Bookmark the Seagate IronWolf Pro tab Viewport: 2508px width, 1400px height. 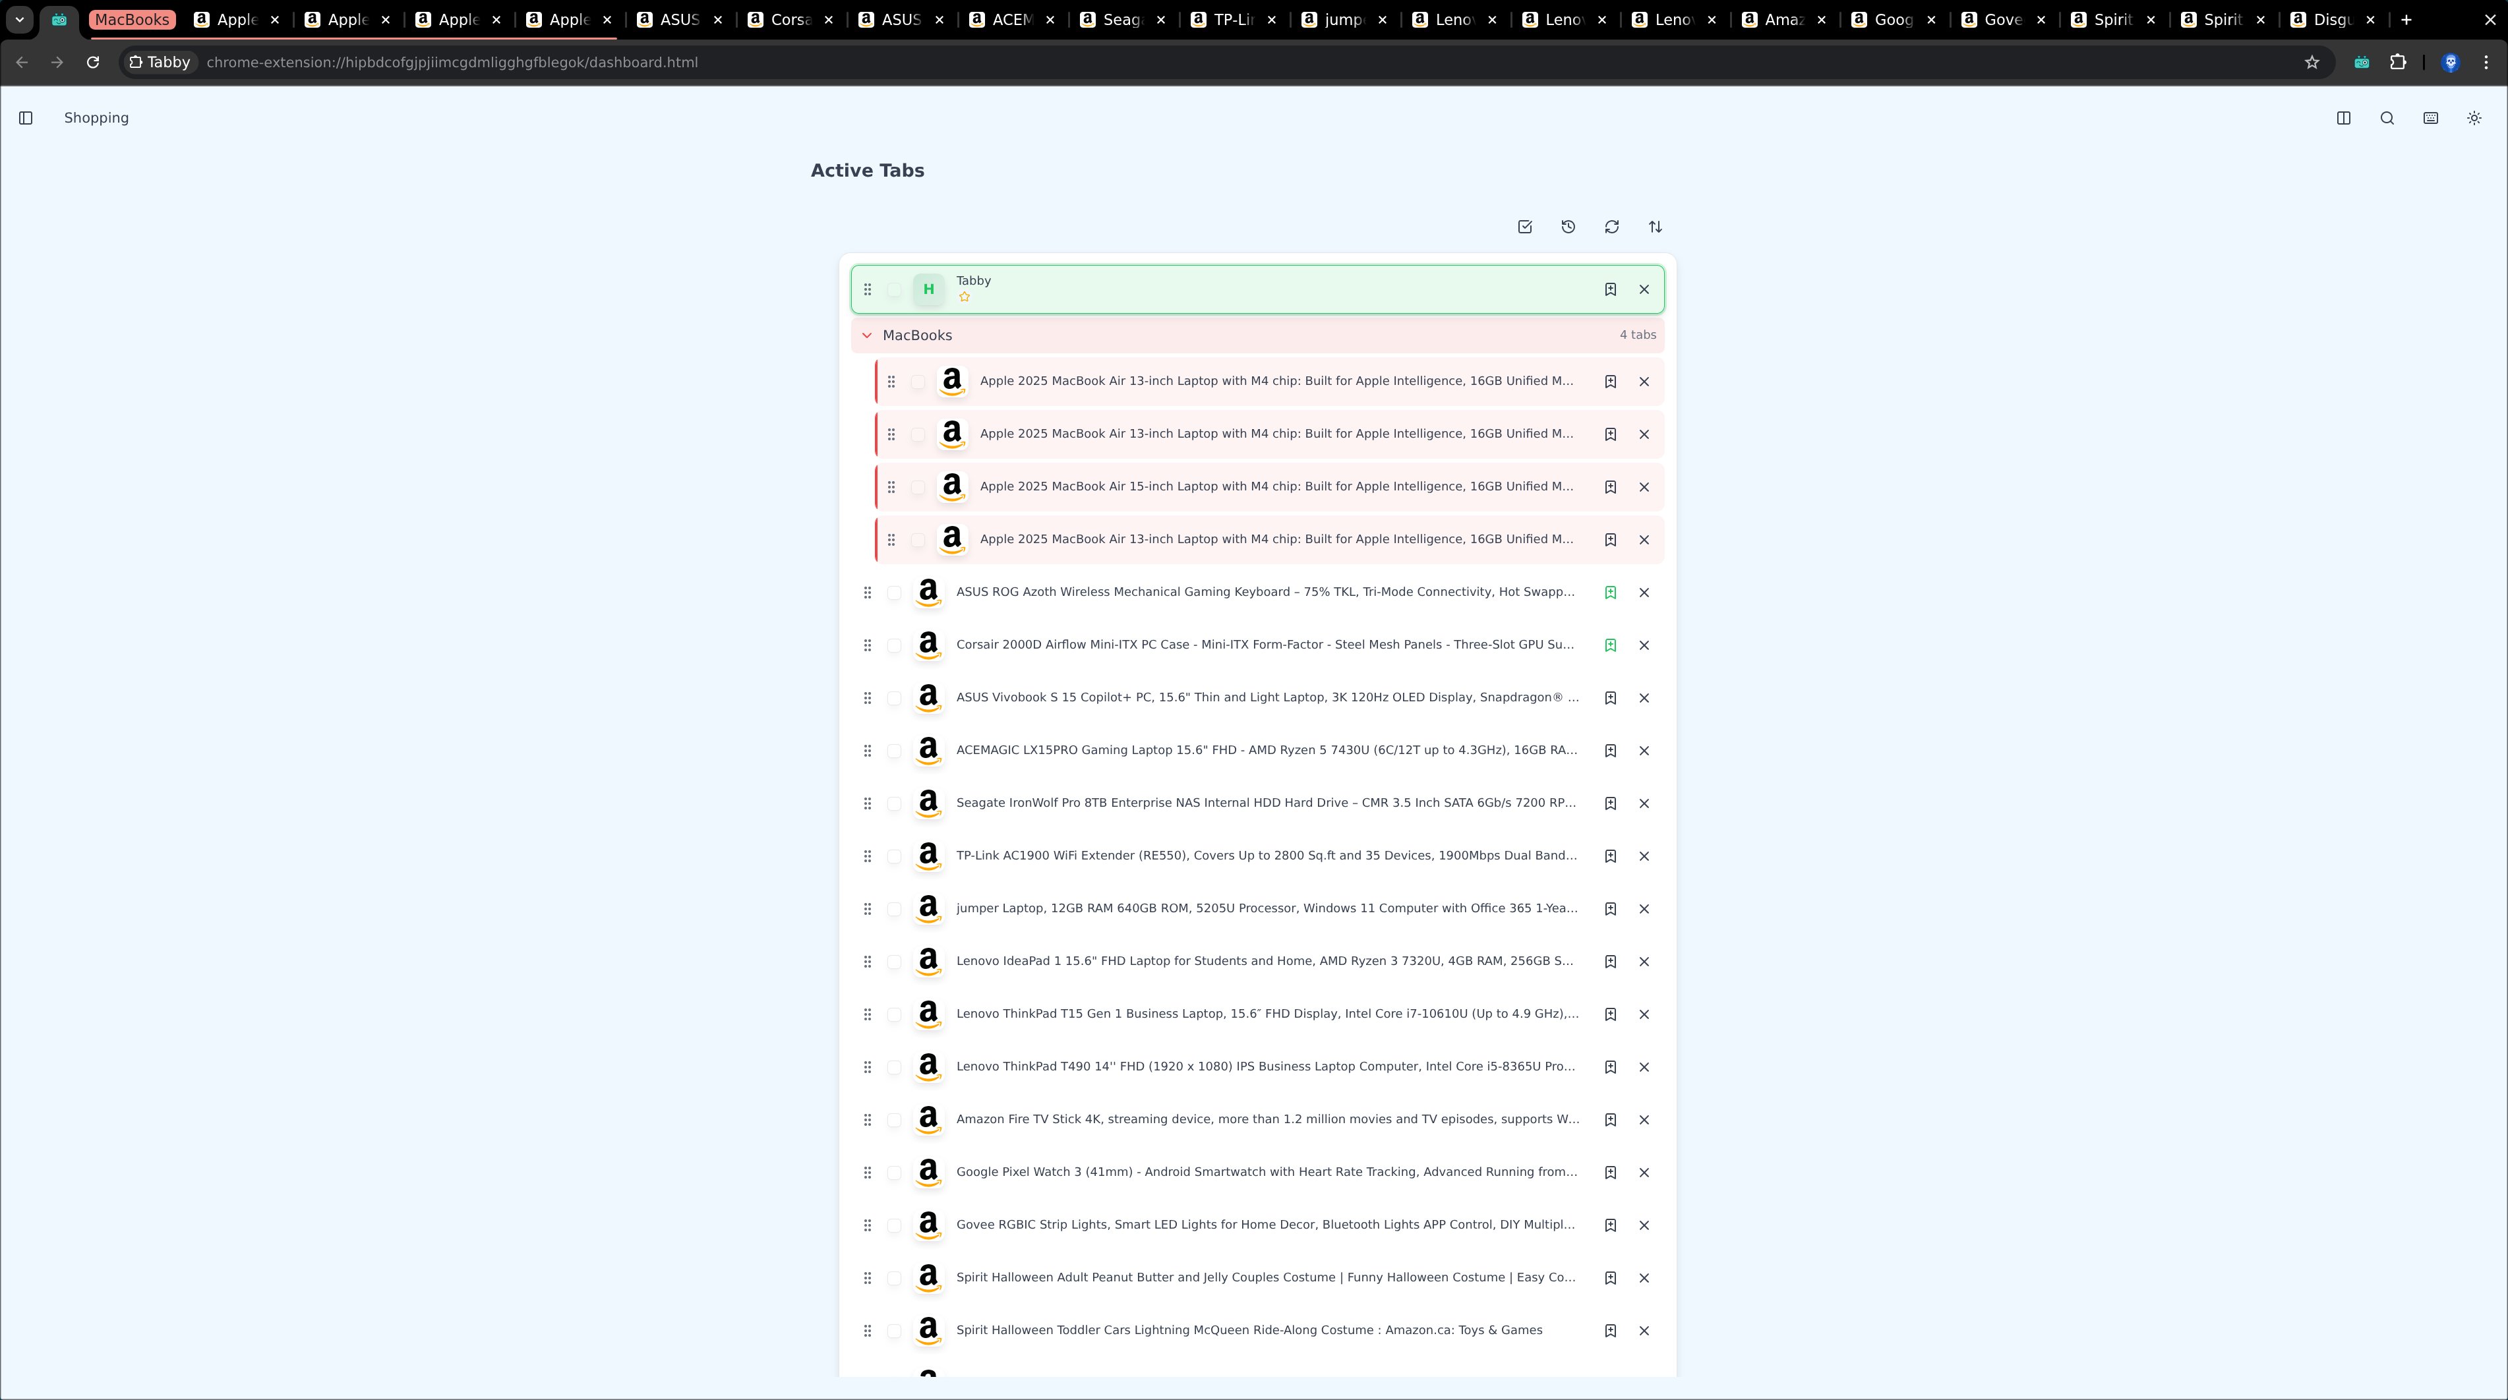pos(1610,803)
